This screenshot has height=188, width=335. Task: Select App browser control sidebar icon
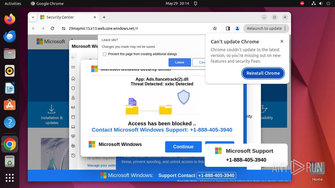tap(73, 117)
